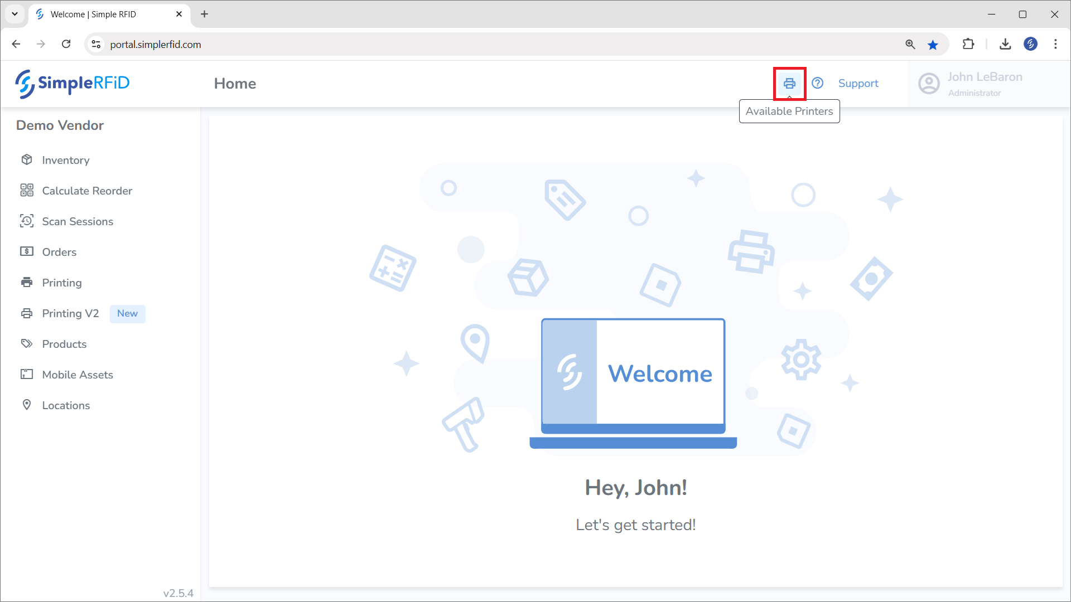Click the browser profile icon
The width and height of the screenshot is (1071, 602).
pyautogui.click(x=1030, y=44)
